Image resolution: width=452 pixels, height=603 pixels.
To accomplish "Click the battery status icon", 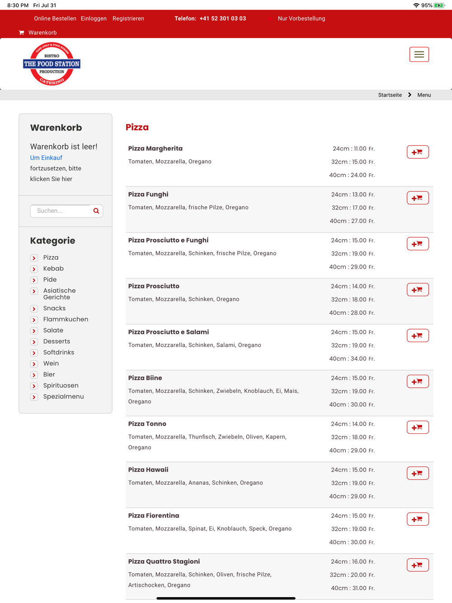I will click(x=439, y=5).
